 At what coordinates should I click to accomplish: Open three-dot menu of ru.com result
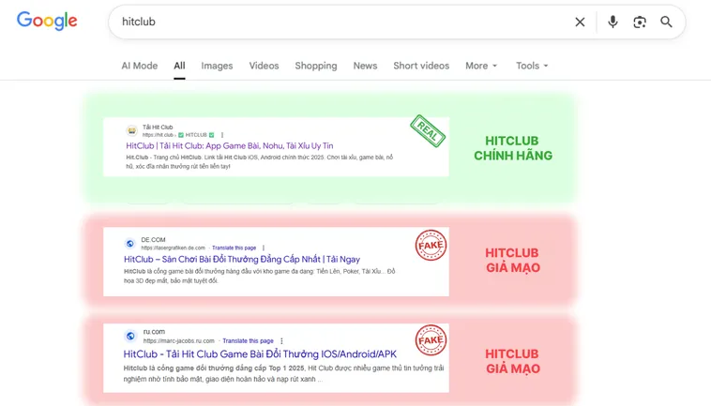(x=281, y=340)
